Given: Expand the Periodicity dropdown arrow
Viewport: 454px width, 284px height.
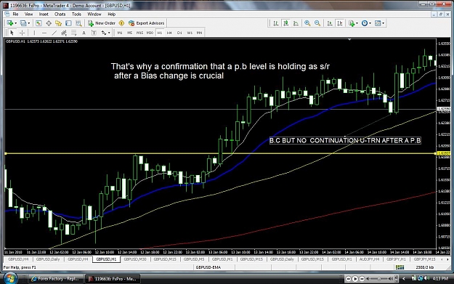Looking at the screenshot, I should pyautogui.click(x=370, y=23).
